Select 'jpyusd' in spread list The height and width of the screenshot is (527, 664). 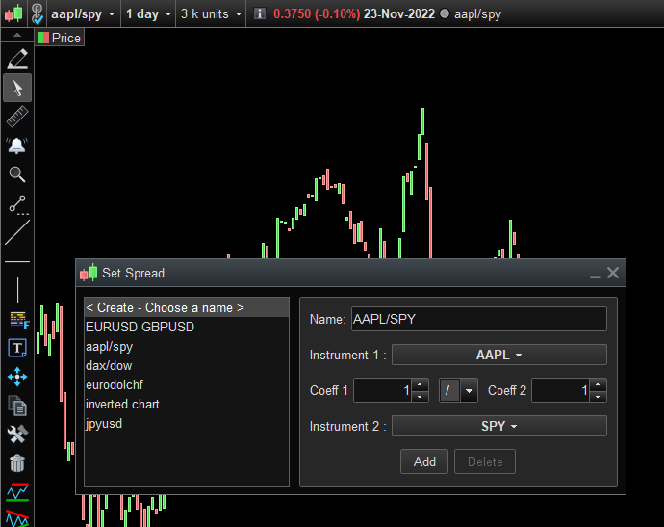[187, 424]
